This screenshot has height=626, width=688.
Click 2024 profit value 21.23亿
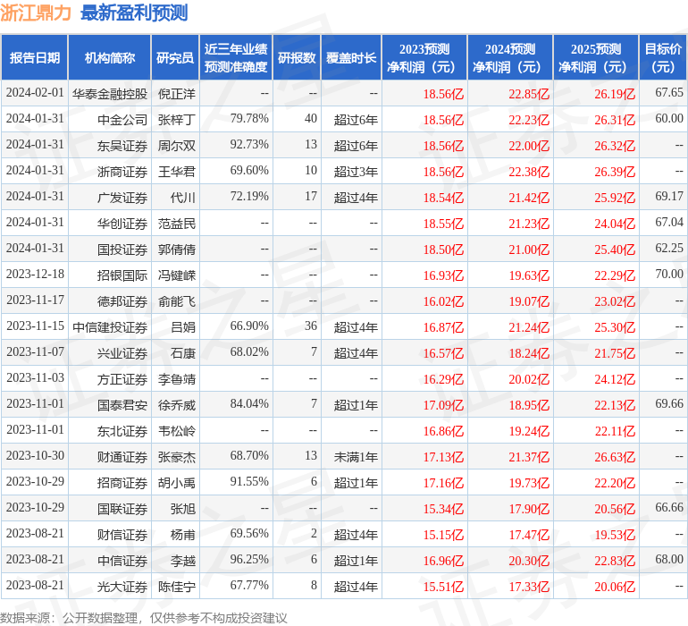529,224
